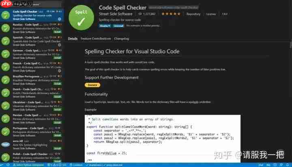292x167 pixels.
Task: Open manage gear for Spanish - Code Spell
Action: 59,45
